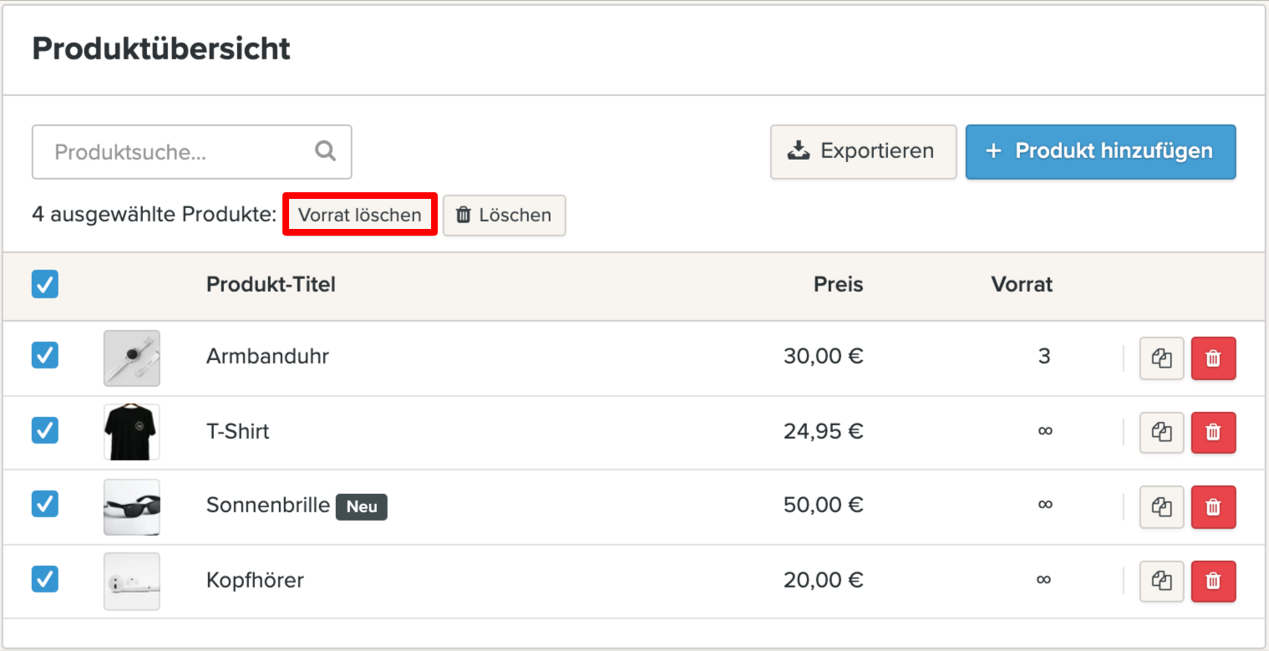This screenshot has width=1269, height=651.
Task: Delete the T-Shirt with red trash icon
Action: 1213,432
